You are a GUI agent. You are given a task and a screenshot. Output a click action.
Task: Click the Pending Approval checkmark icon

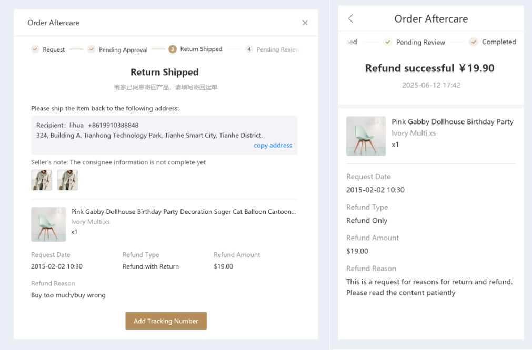[91, 49]
